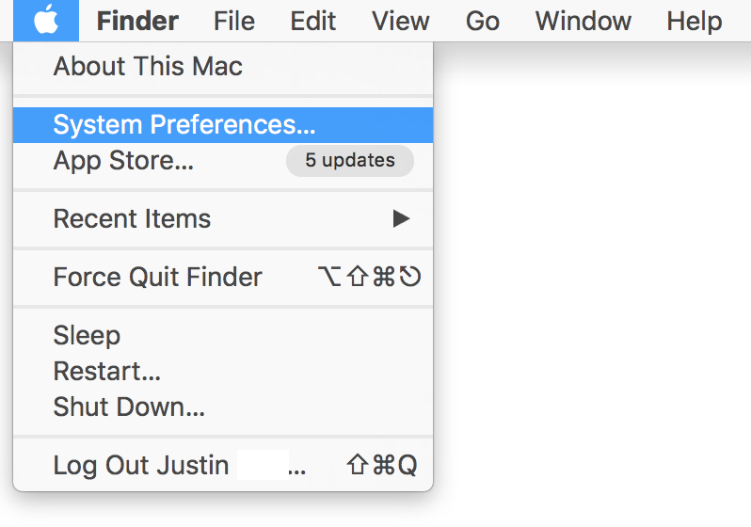Expand the Recent Items submenu
Viewport: 751px width, 527px height.
223,219
